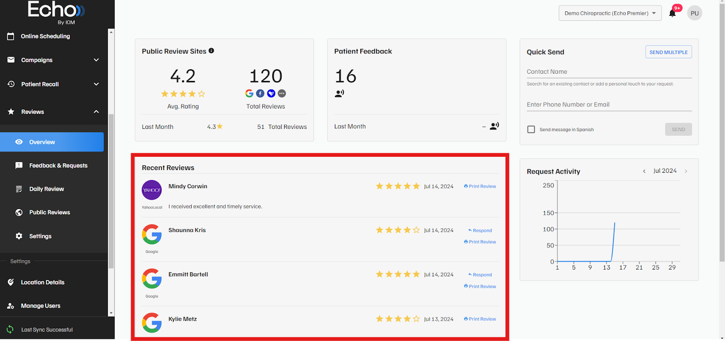Click the Public Reviews globe icon
The height and width of the screenshot is (341, 725).
tap(19, 212)
